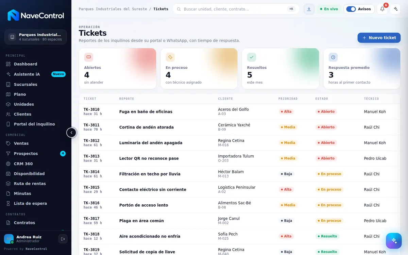Click the Respuesta promedio clock icon
The height and width of the screenshot is (255, 408).
(x=333, y=57)
